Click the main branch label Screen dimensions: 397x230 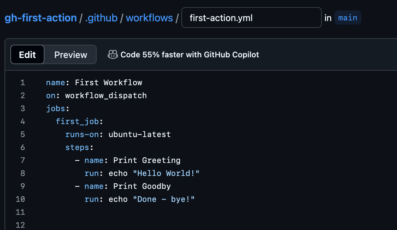pos(347,18)
